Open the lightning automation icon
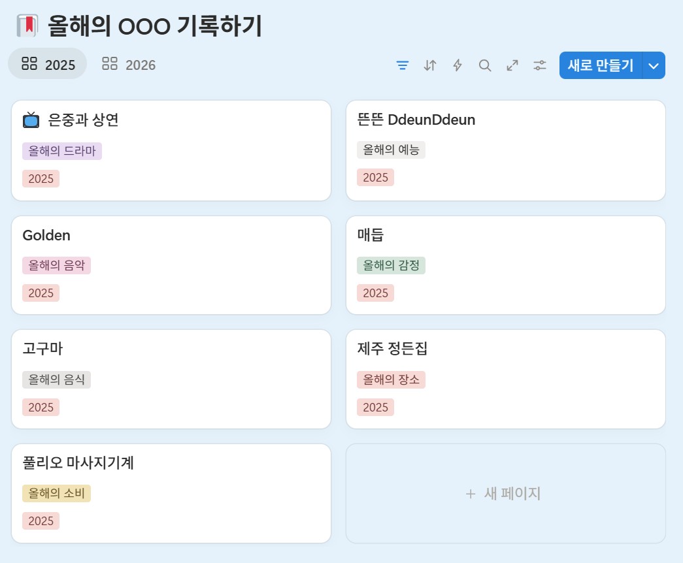This screenshot has width=683, height=563. [458, 65]
